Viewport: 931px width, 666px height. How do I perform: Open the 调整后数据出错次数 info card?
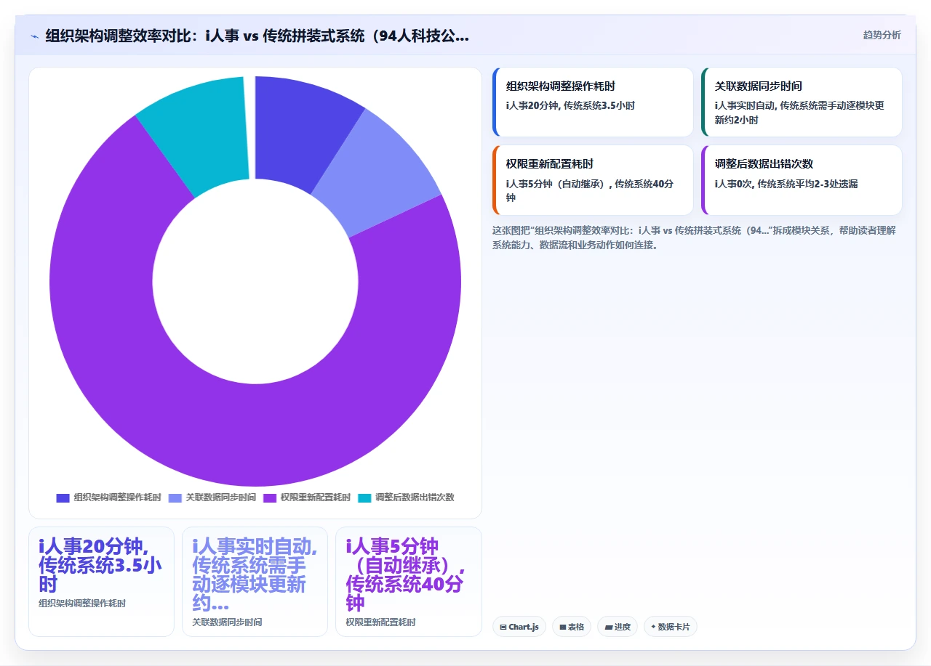click(x=802, y=180)
